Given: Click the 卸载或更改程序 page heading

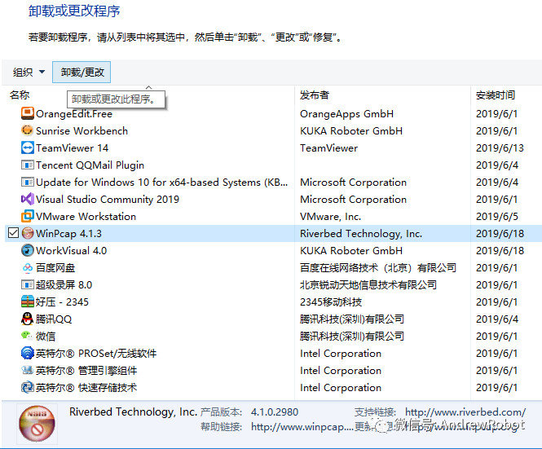Looking at the screenshot, I should pos(74,11).
